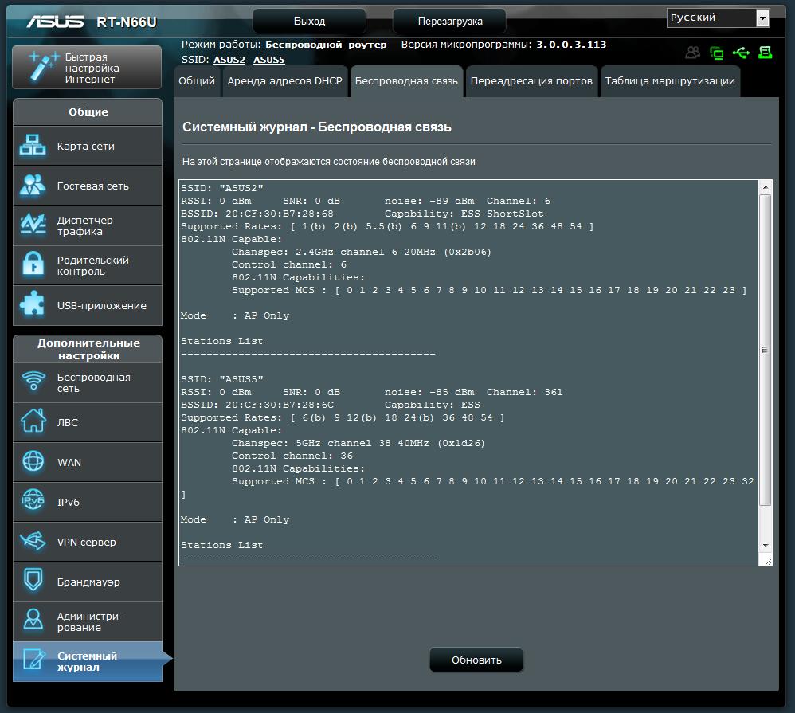The width and height of the screenshot is (795, 713).
Task: Click the log scrollbar thumb
Action: (765, 350)
